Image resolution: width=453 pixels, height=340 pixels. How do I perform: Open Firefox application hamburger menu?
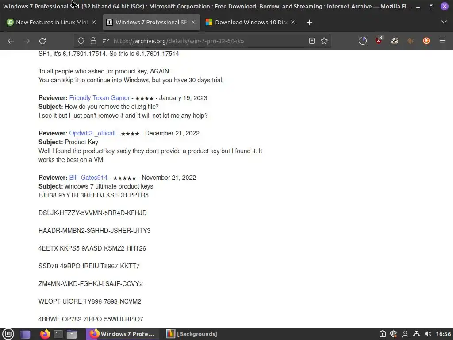(442, 41)
